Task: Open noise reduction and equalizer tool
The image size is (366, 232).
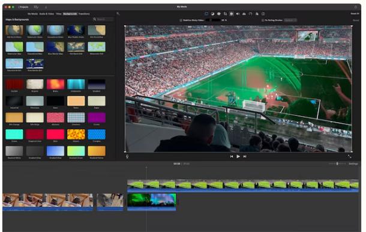Action: click(244, 14)
